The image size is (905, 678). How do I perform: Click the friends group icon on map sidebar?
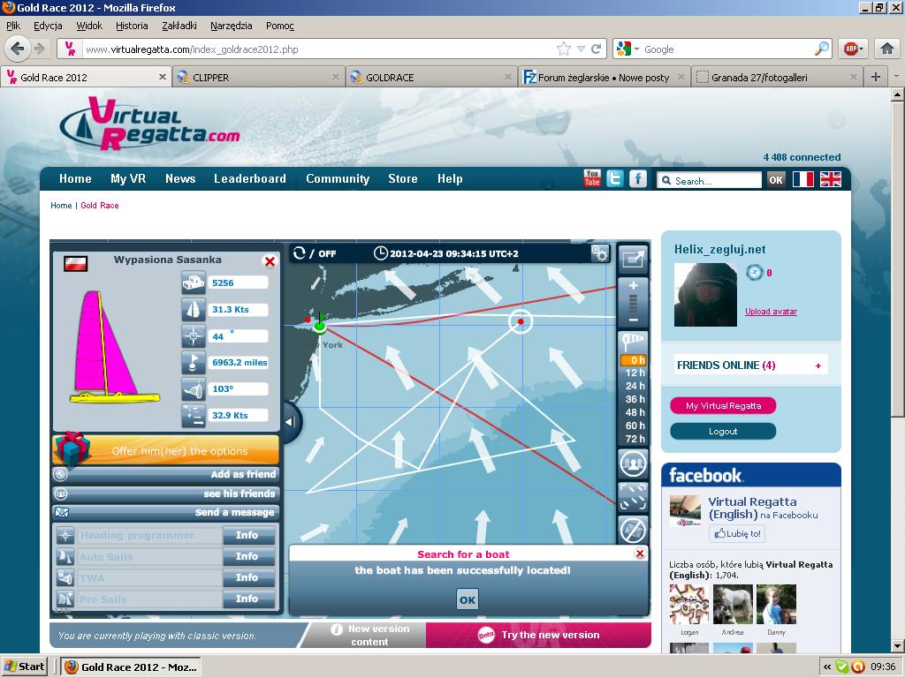click(x=633, y=461)
